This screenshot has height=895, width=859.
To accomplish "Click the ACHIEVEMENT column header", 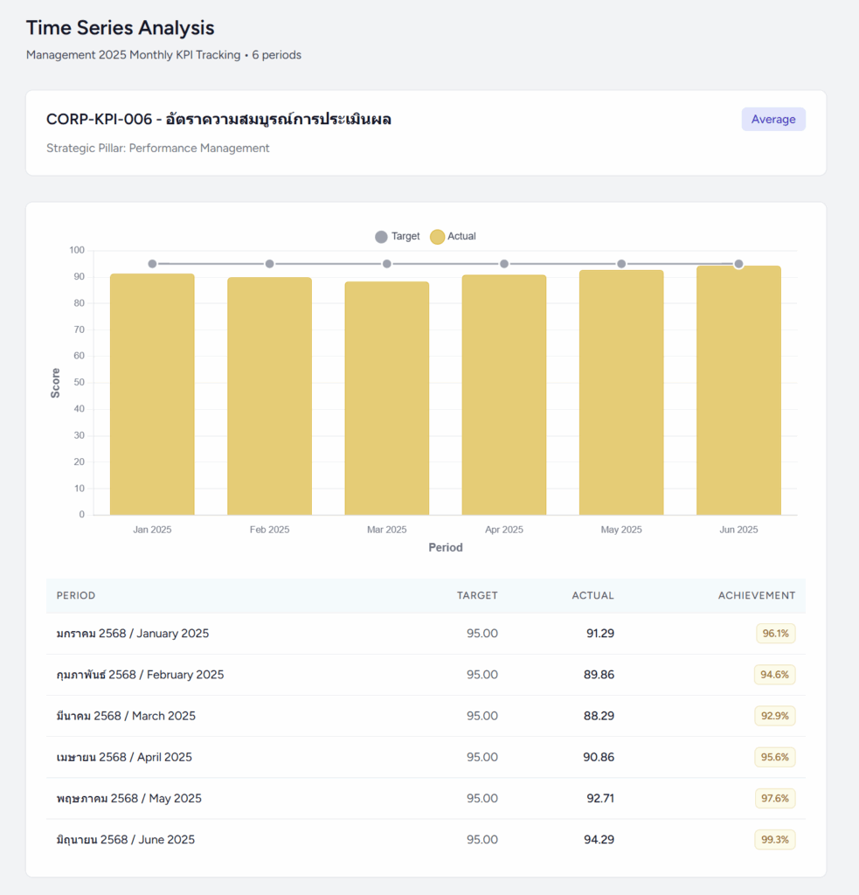I will (x=756, y=595).
